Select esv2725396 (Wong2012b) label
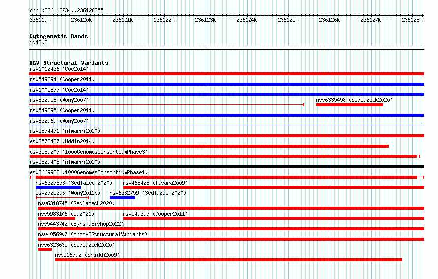The width and height of the screenshot is (438, 279). (x=68, y=193)
